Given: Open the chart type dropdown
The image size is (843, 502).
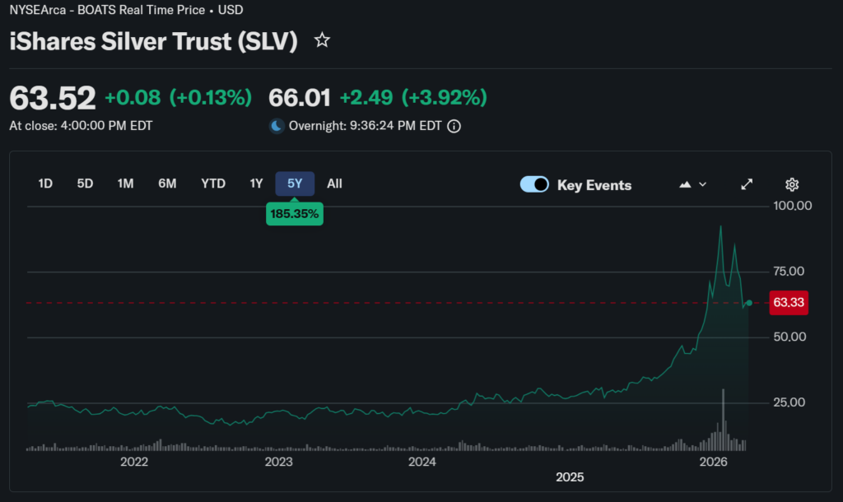Looking at the screenshot, I should [692, 184].
